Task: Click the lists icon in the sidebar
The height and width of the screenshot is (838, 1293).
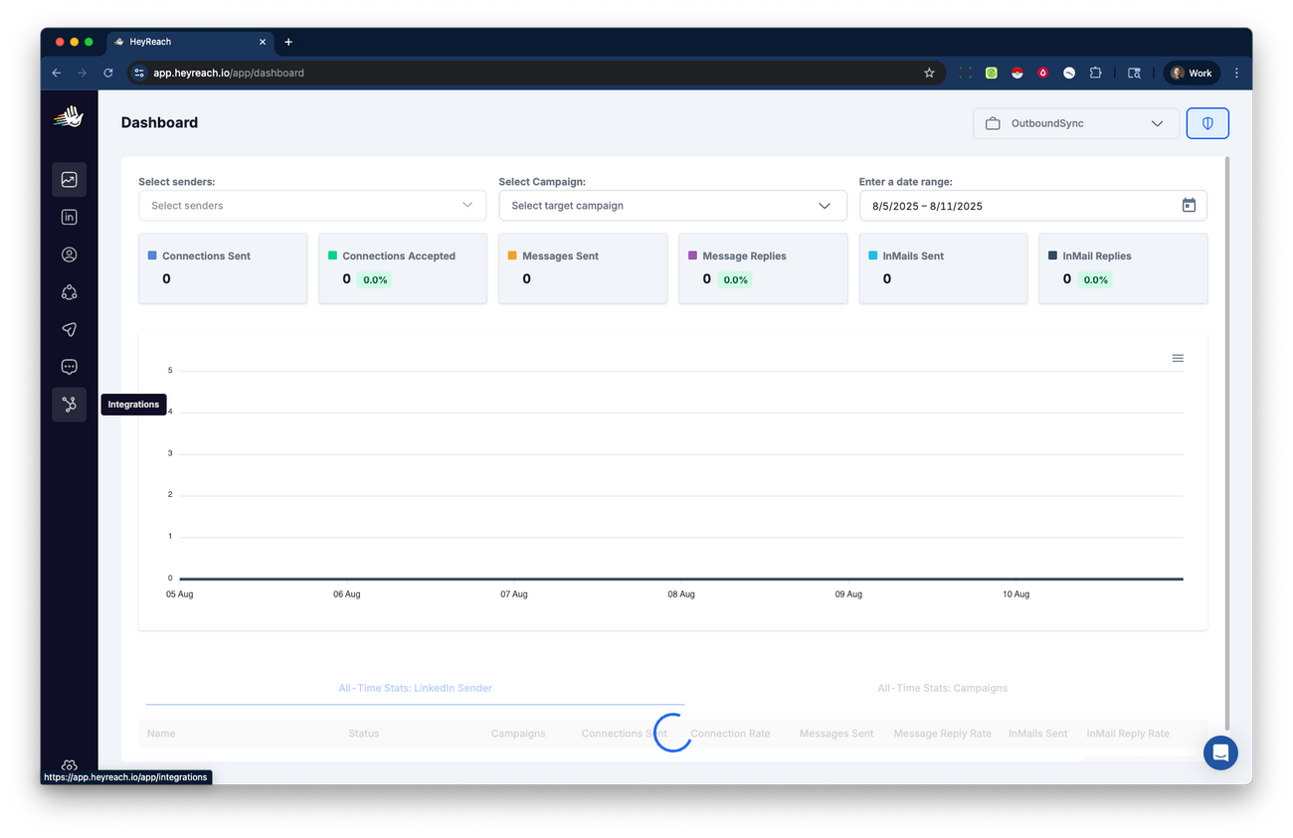Action: click(x=69, y=291)
